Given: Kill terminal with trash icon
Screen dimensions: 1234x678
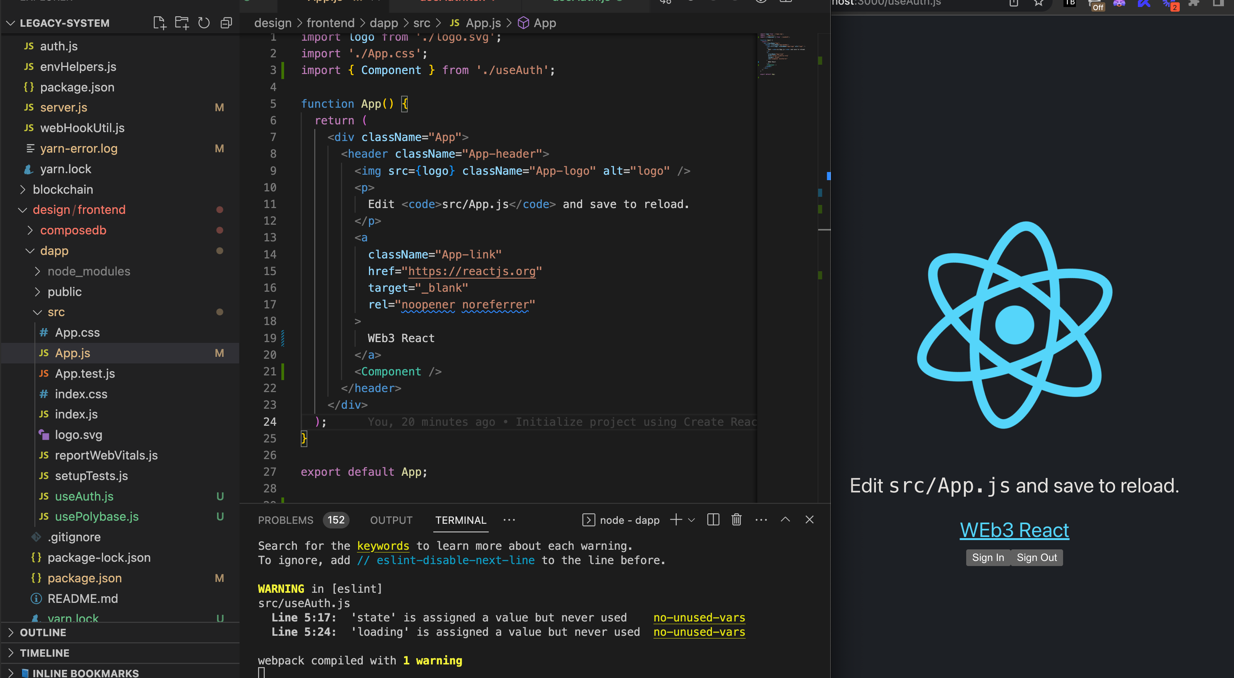Looking at the screenshot, I should 736,520.
